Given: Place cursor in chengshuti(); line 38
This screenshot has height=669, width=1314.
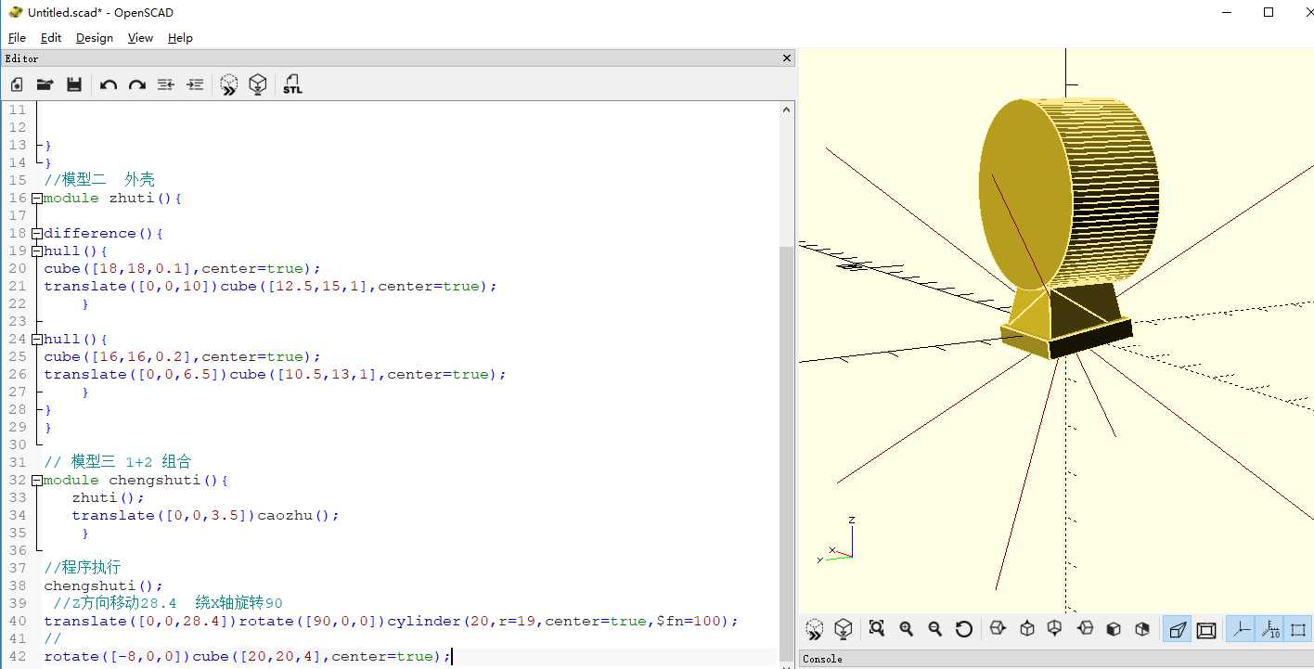Looking at the screenshot, I should pyautogui.click(x=103, y=585).
